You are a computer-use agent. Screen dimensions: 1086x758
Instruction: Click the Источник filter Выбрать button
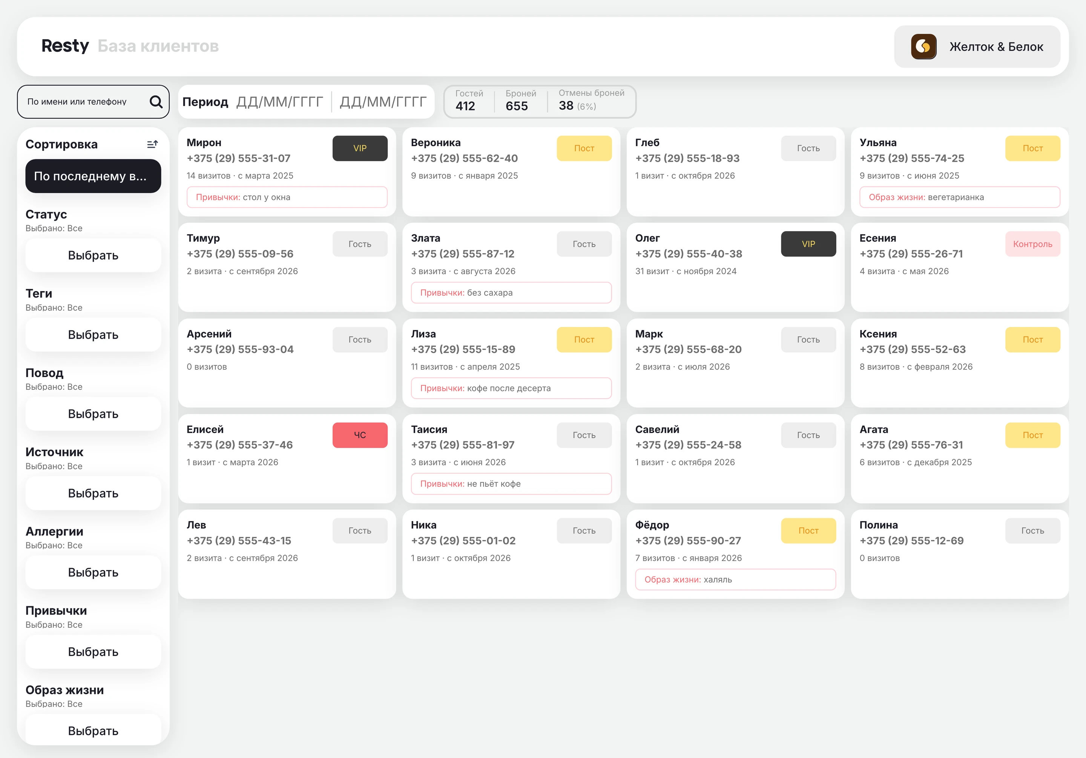(93, 493)
